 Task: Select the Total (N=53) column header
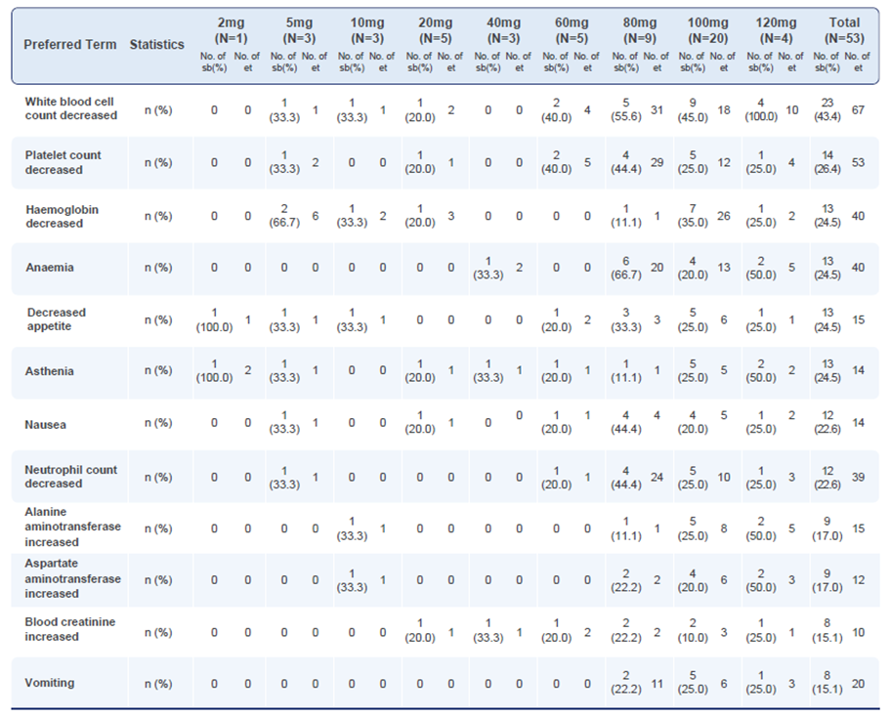pyautogui.click(x=844, y=30)
